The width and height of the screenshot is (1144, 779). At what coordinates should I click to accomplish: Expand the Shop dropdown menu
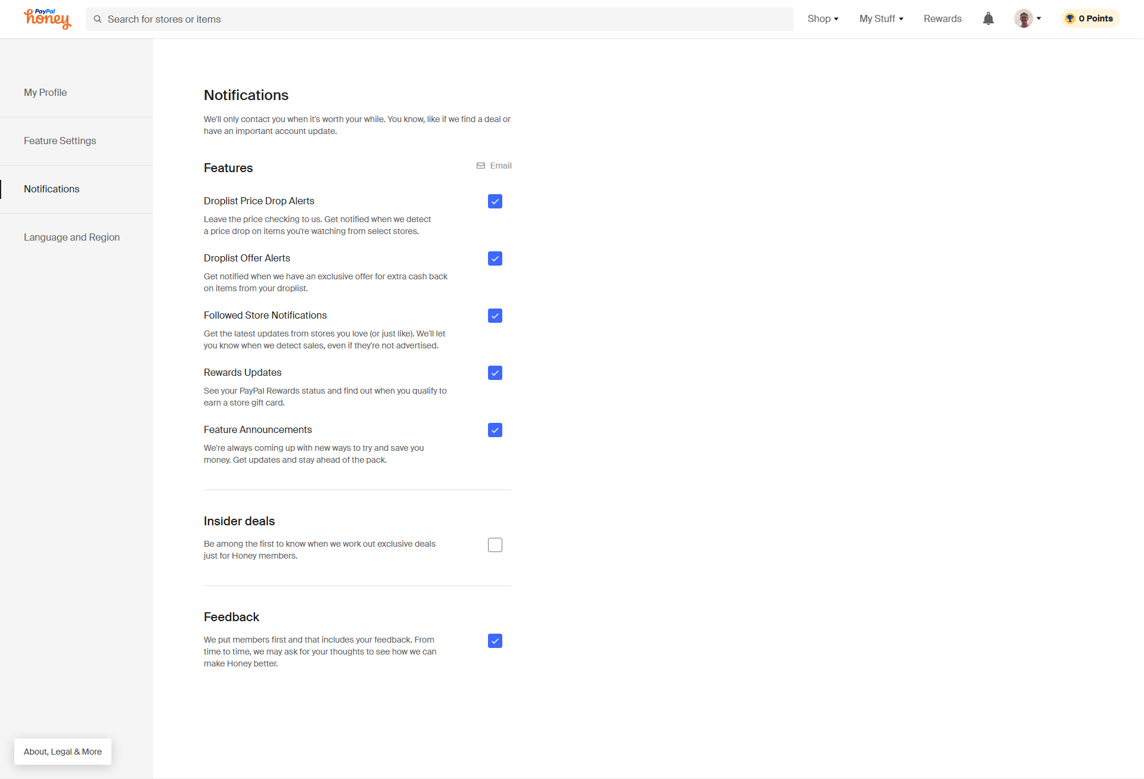tap(823, 19)
